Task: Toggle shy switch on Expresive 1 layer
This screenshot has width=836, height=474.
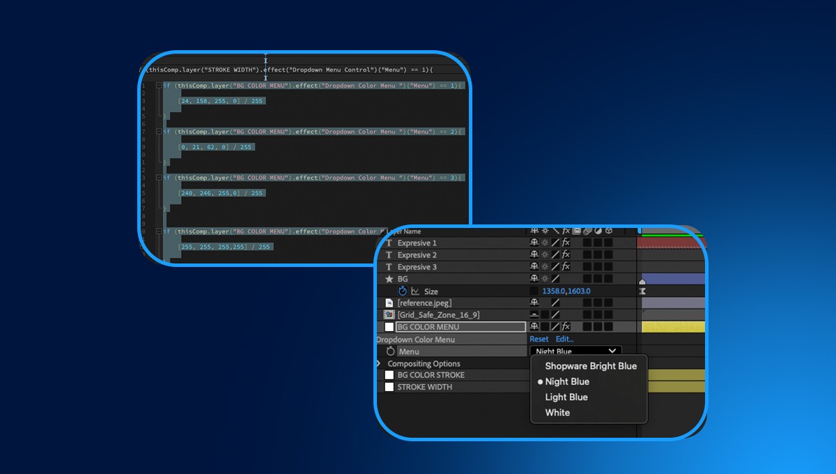Action: tap(534, 243)
